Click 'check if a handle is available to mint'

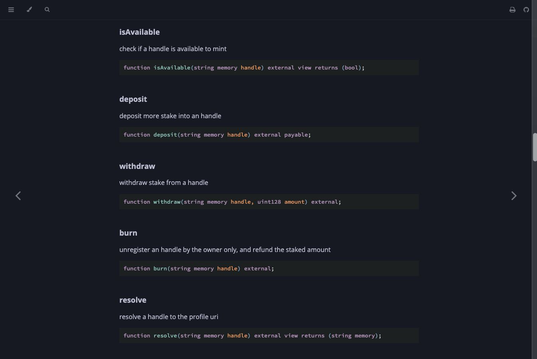click(x=173, y=49)
